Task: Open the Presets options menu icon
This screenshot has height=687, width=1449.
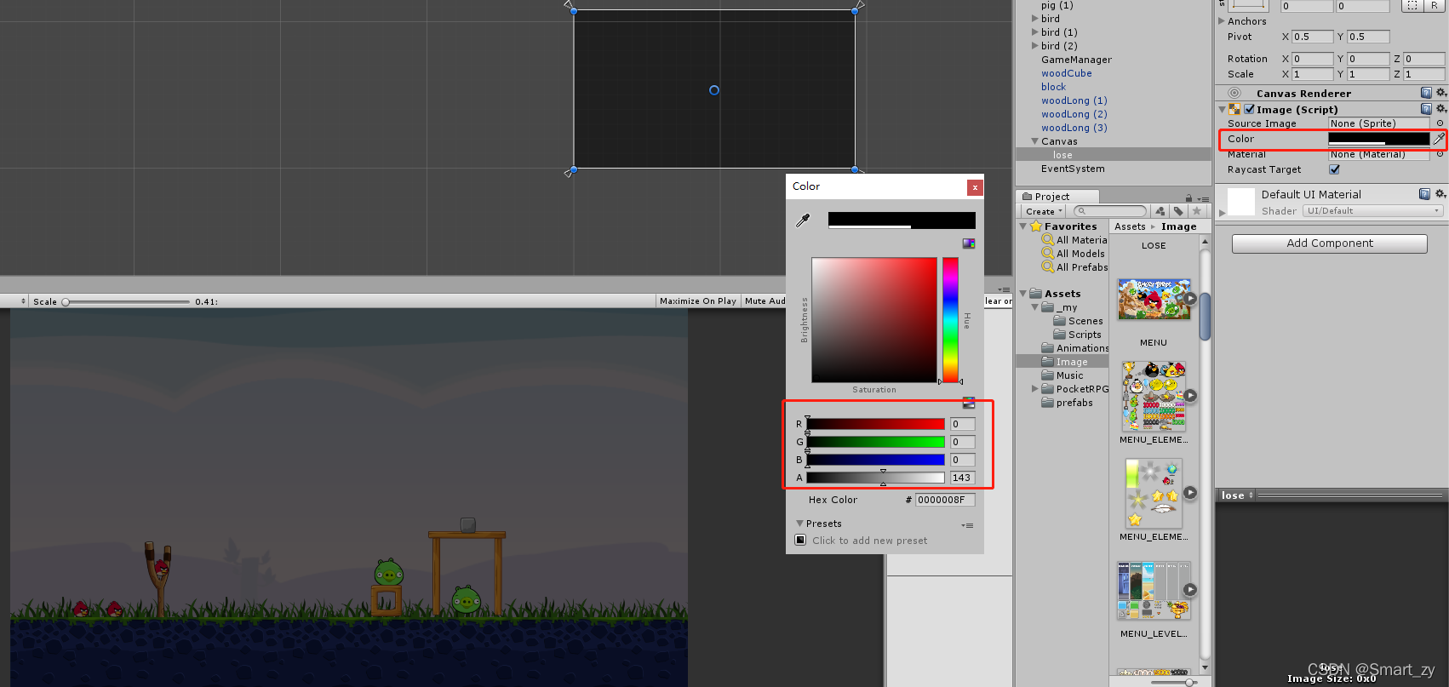Action: [967, 525]
